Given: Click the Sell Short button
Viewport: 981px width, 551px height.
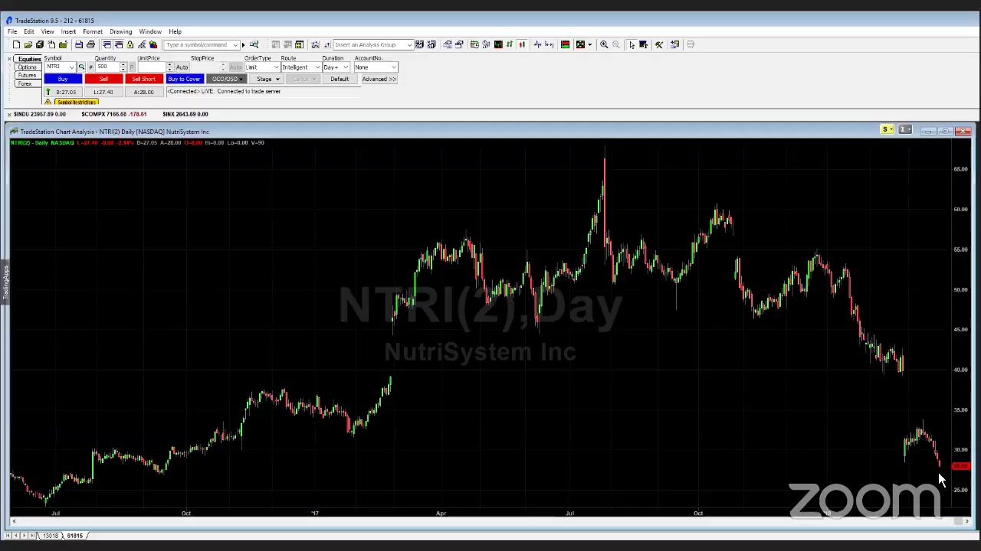Looking at the screenshot, I should click(x=143, y=79).
